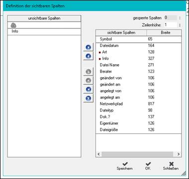Select the geändert am row
The height and width of the screenshot is (179, 189).
click(x=139, y=84)
